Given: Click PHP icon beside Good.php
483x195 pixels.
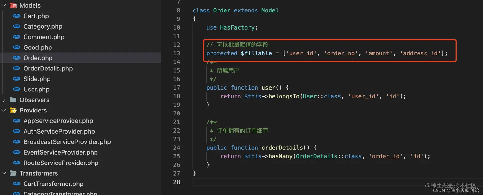Looking at the screenshot, I should 17,47.
